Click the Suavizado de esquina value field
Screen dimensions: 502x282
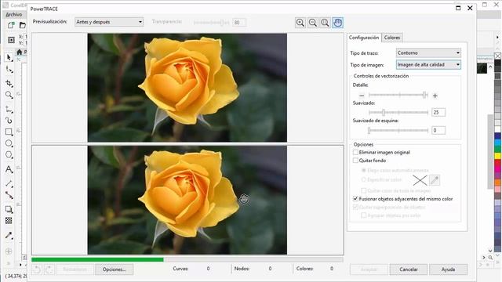(x=438, y=130)
